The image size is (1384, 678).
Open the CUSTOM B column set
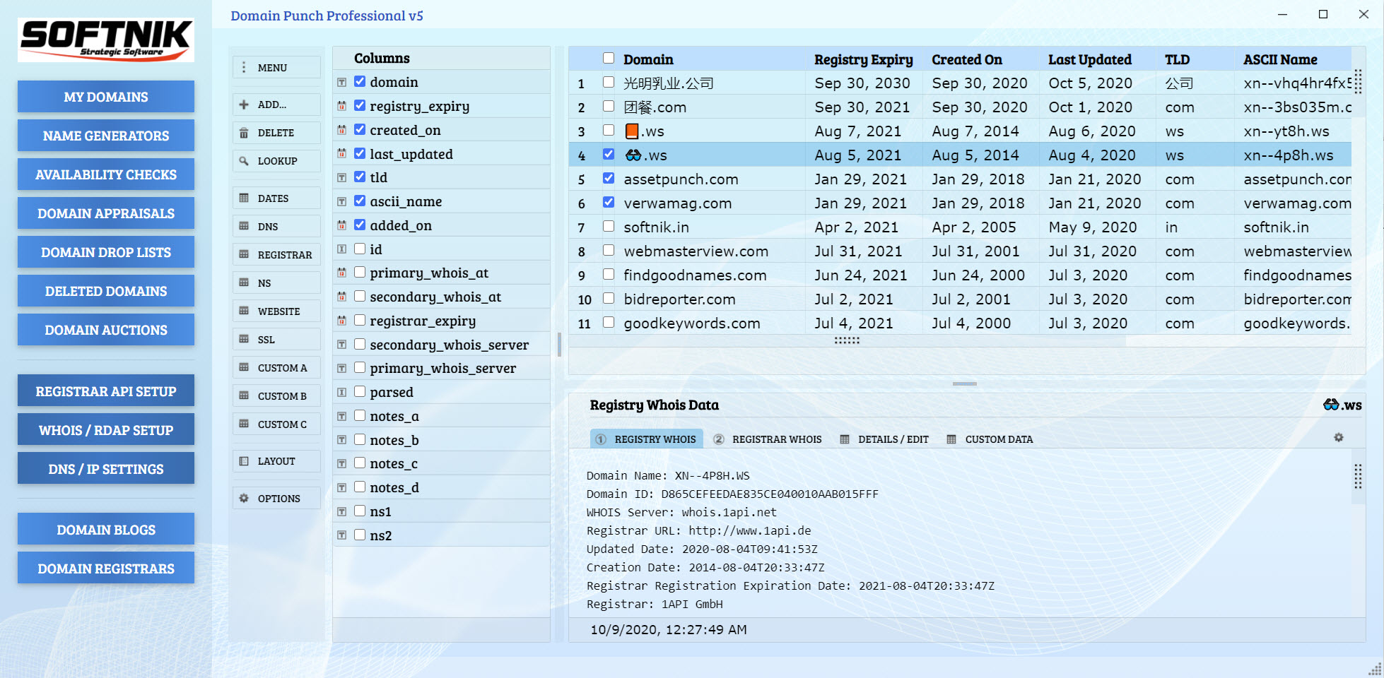coord(276,396)
